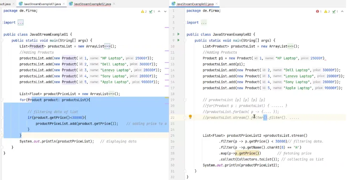Collapse main method fold in left editor
This screenshot has height=180, width=347.
click(2, 40)
